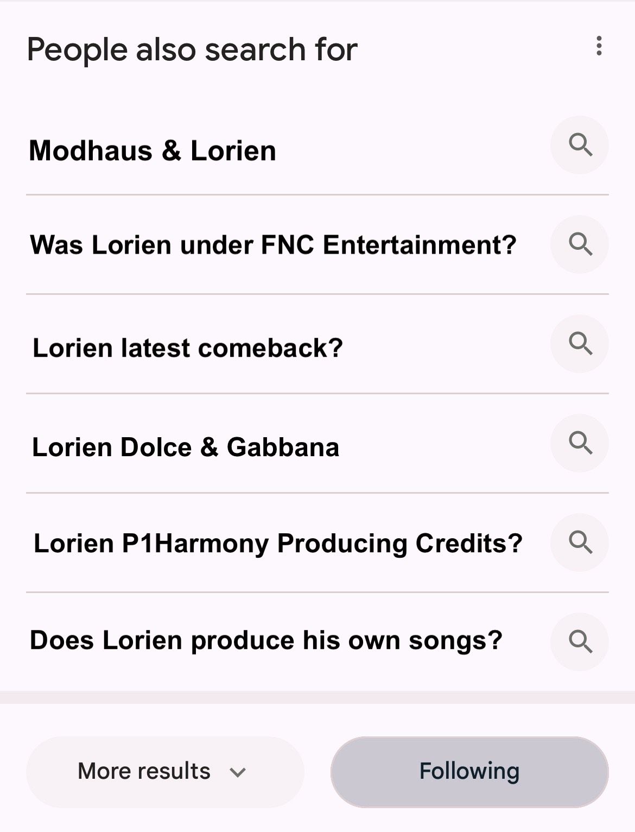Open the three-dot options menu
The image size is (635, 832).
click(x=599, y=46)
